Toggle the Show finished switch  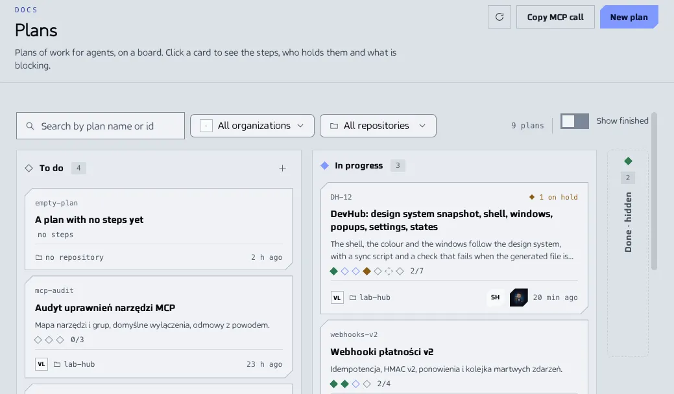(x=575, y=121)
